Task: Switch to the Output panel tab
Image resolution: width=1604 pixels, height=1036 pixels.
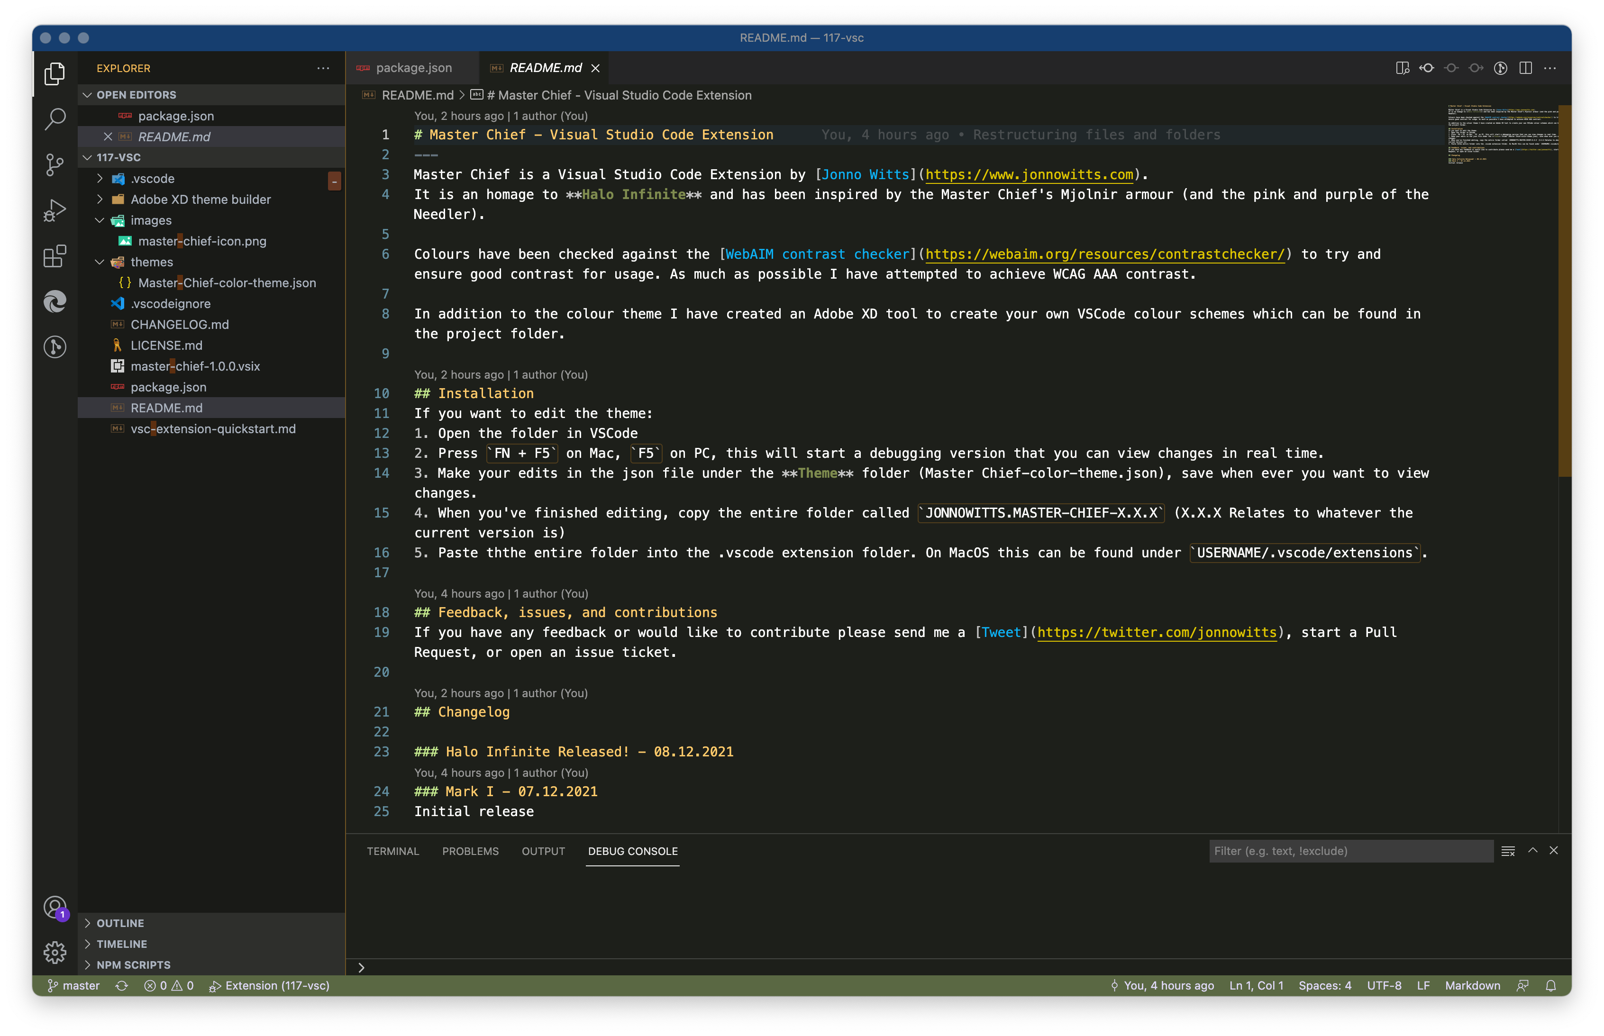Action: (543, 851)
